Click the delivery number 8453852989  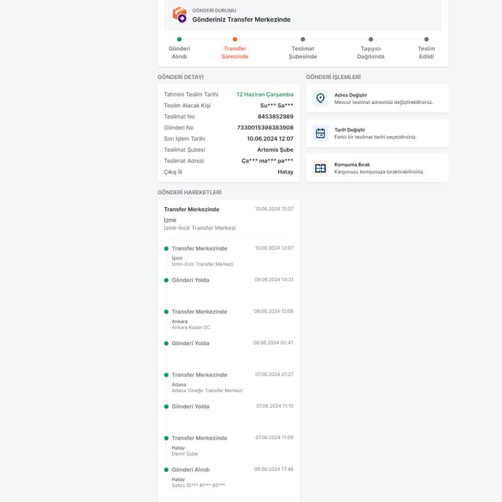pyautogui.click(x=275, y=116)
